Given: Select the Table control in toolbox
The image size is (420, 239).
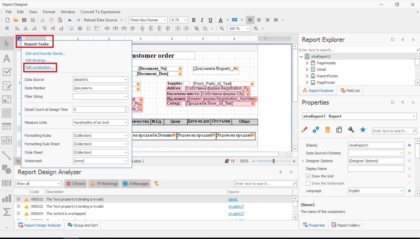Looking at the screenshot, I should 7,127.
